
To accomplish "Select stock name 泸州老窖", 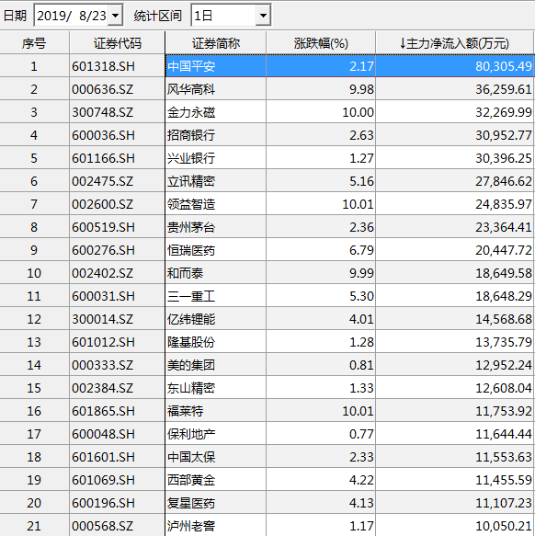I will (191, 526).
